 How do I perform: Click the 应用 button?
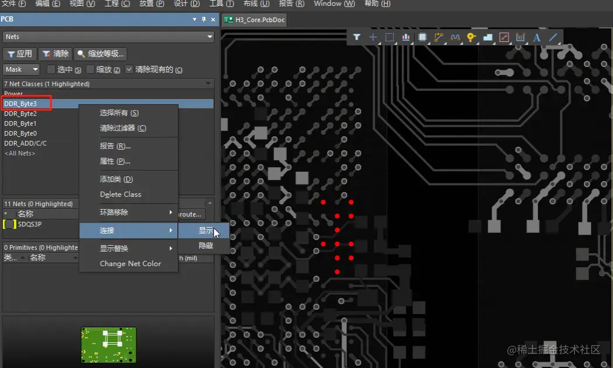[x=19, y=54]
